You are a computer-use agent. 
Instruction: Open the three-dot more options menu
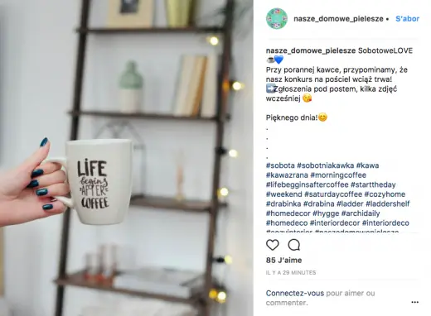point(414,302)
